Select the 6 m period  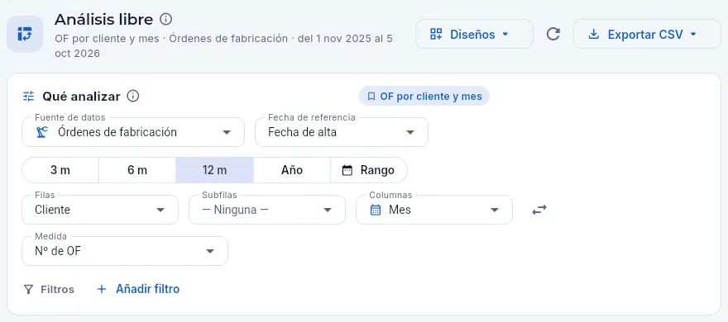(137, 170)
